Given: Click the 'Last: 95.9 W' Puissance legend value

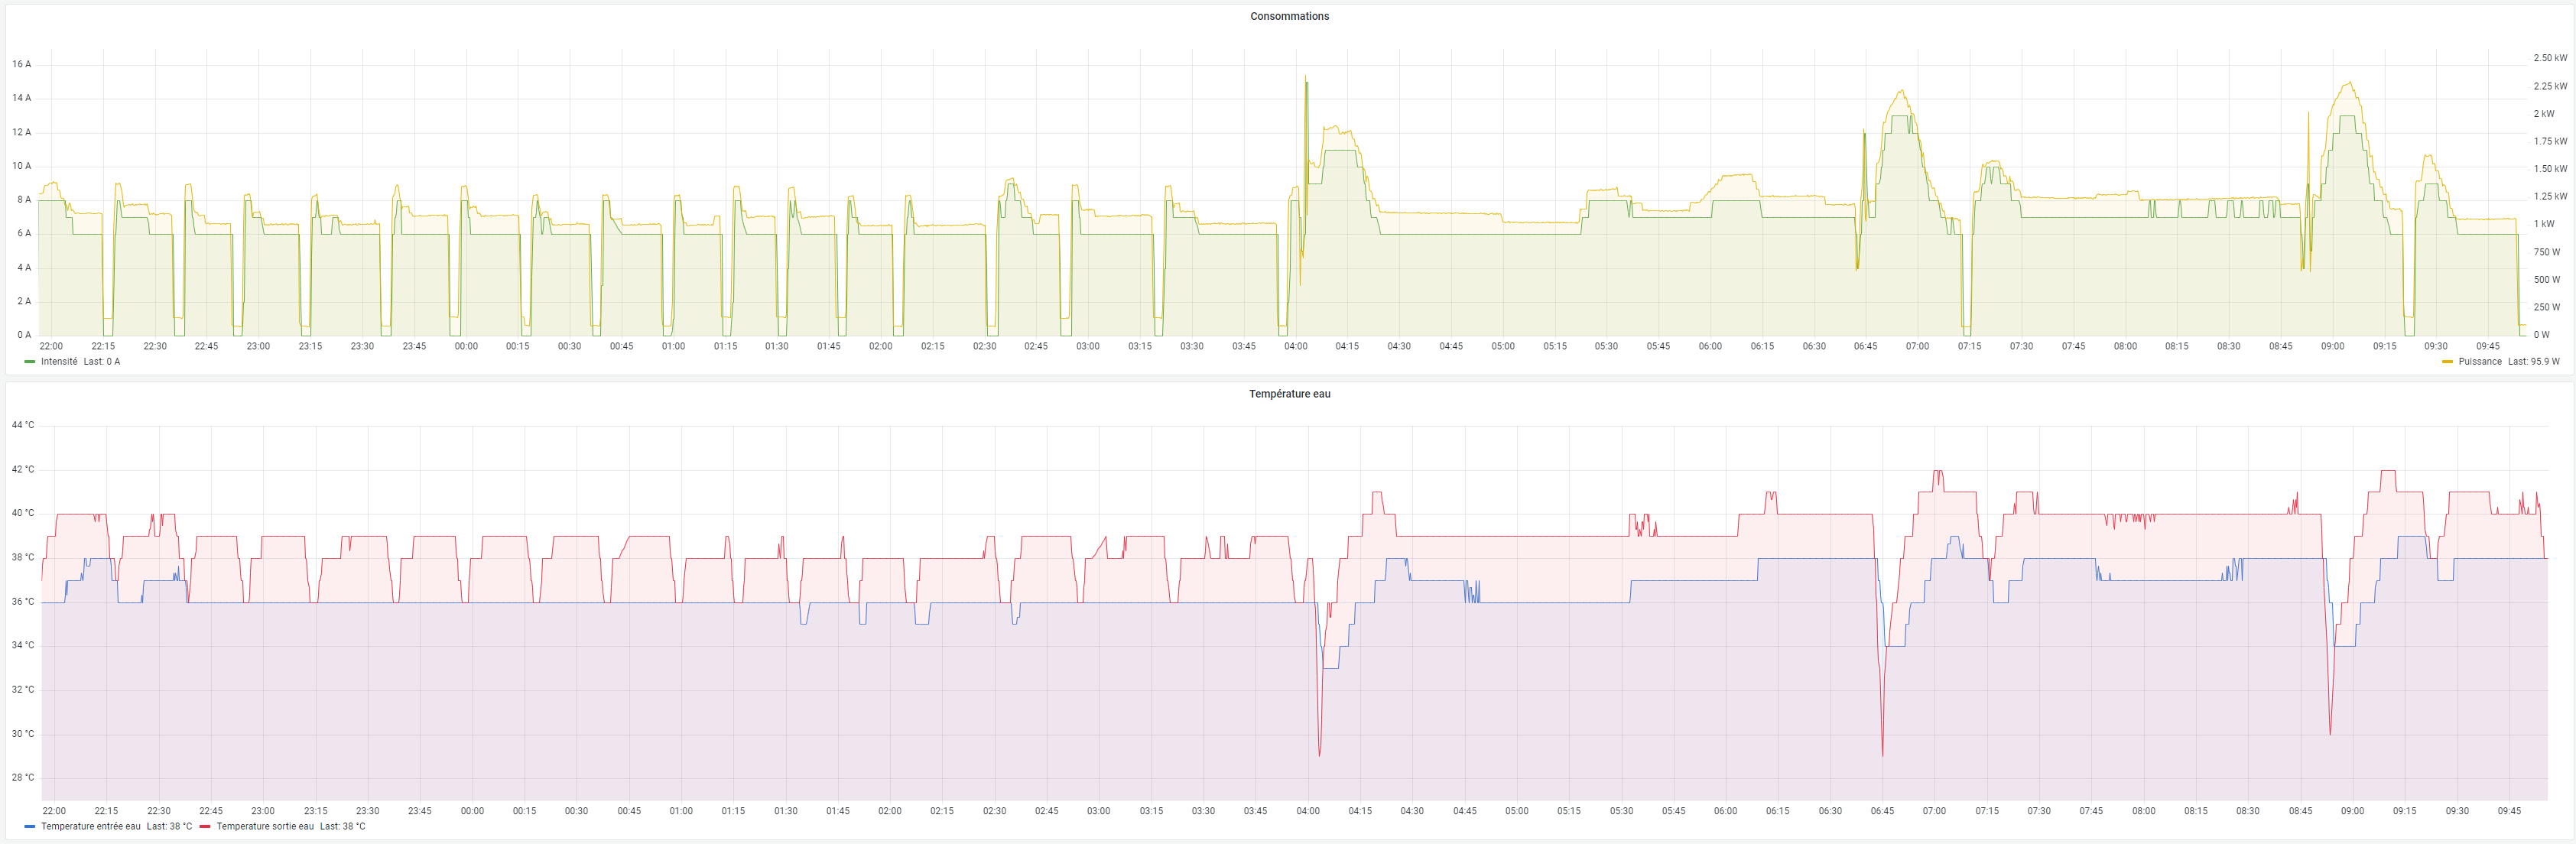Looking at the screenshot, I should tap(2533, 362).
